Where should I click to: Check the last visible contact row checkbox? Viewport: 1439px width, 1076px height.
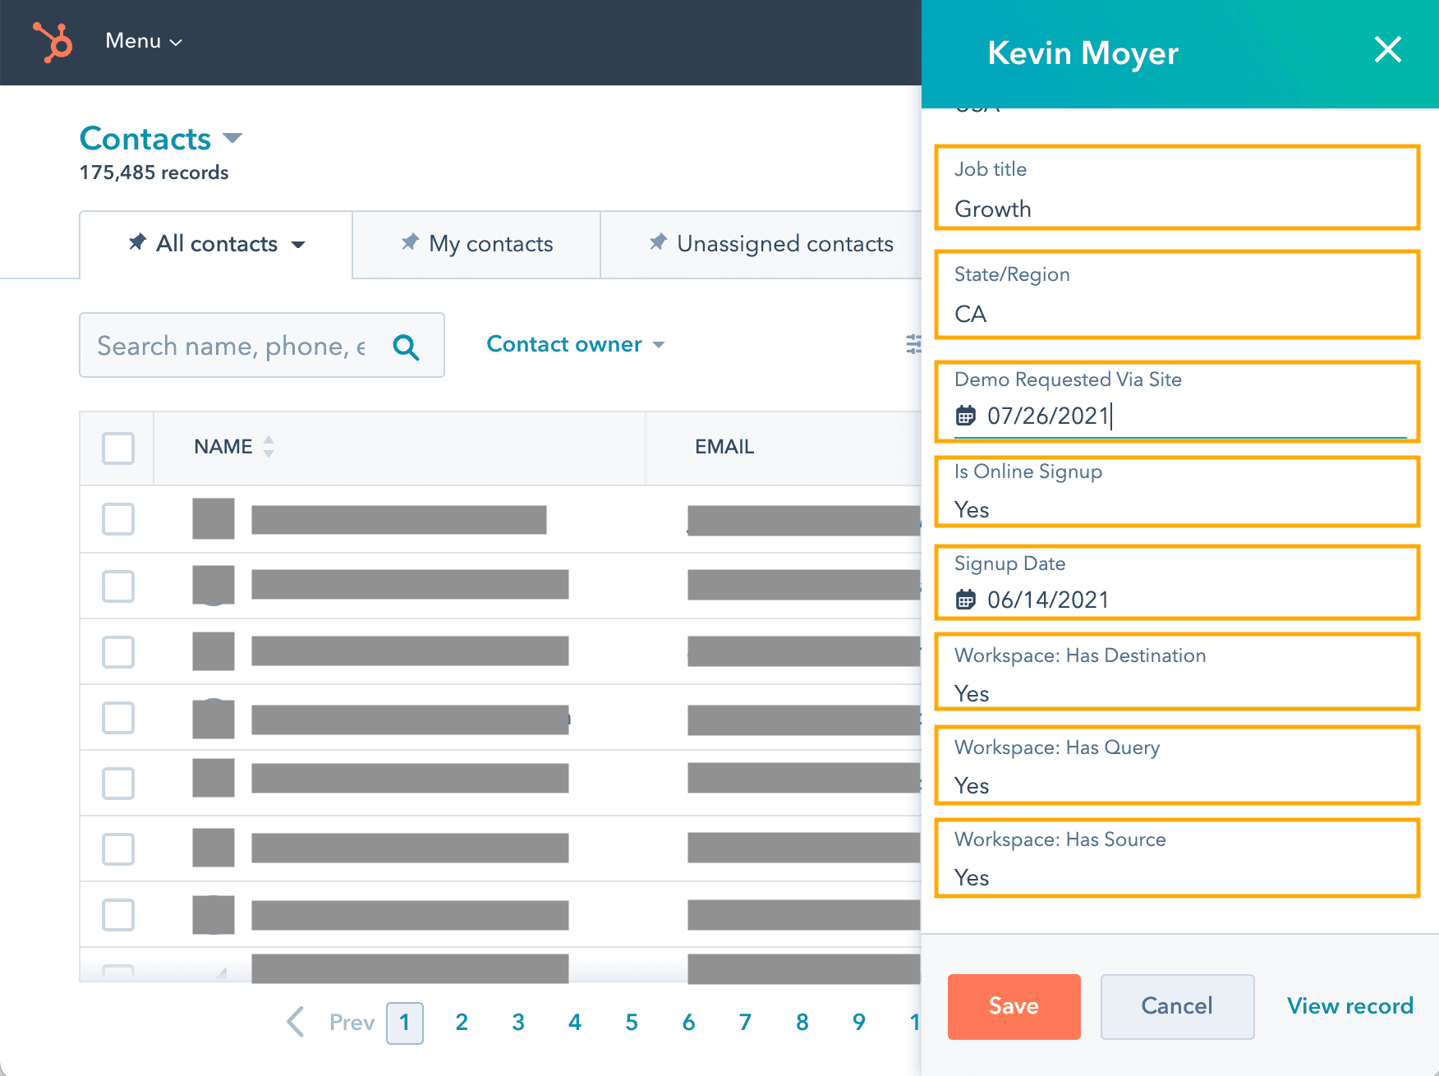[x=117, y=914]
